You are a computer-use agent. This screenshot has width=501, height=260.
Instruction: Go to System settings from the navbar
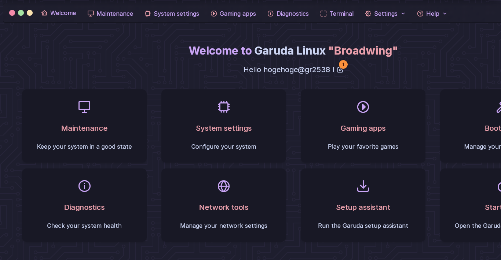pos(172,14)
